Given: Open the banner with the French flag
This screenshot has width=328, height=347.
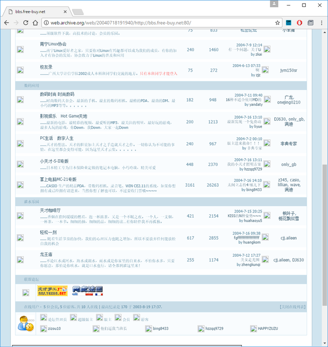Looking at the screenshot, I should 87,291.
